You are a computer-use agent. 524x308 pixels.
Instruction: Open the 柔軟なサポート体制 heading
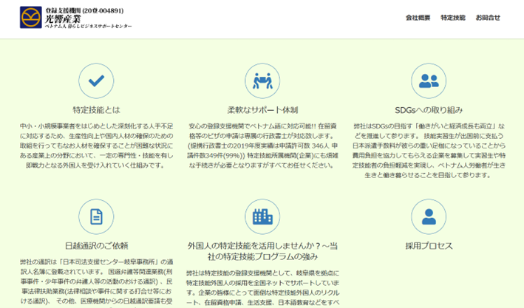[262, 110]
